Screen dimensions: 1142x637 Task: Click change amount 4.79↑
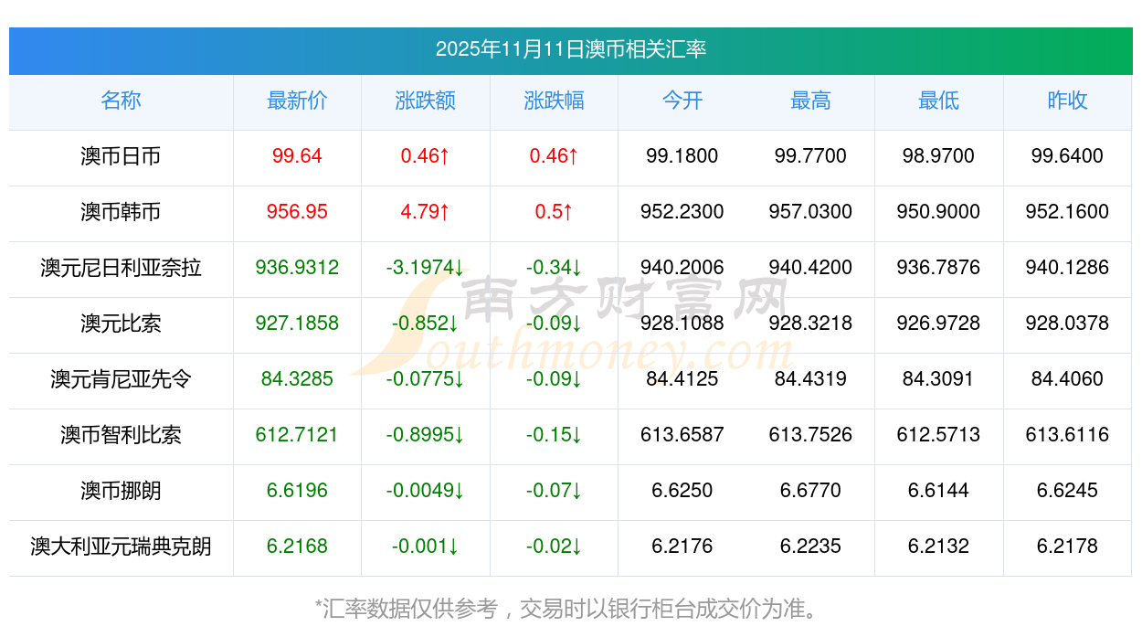426,212
